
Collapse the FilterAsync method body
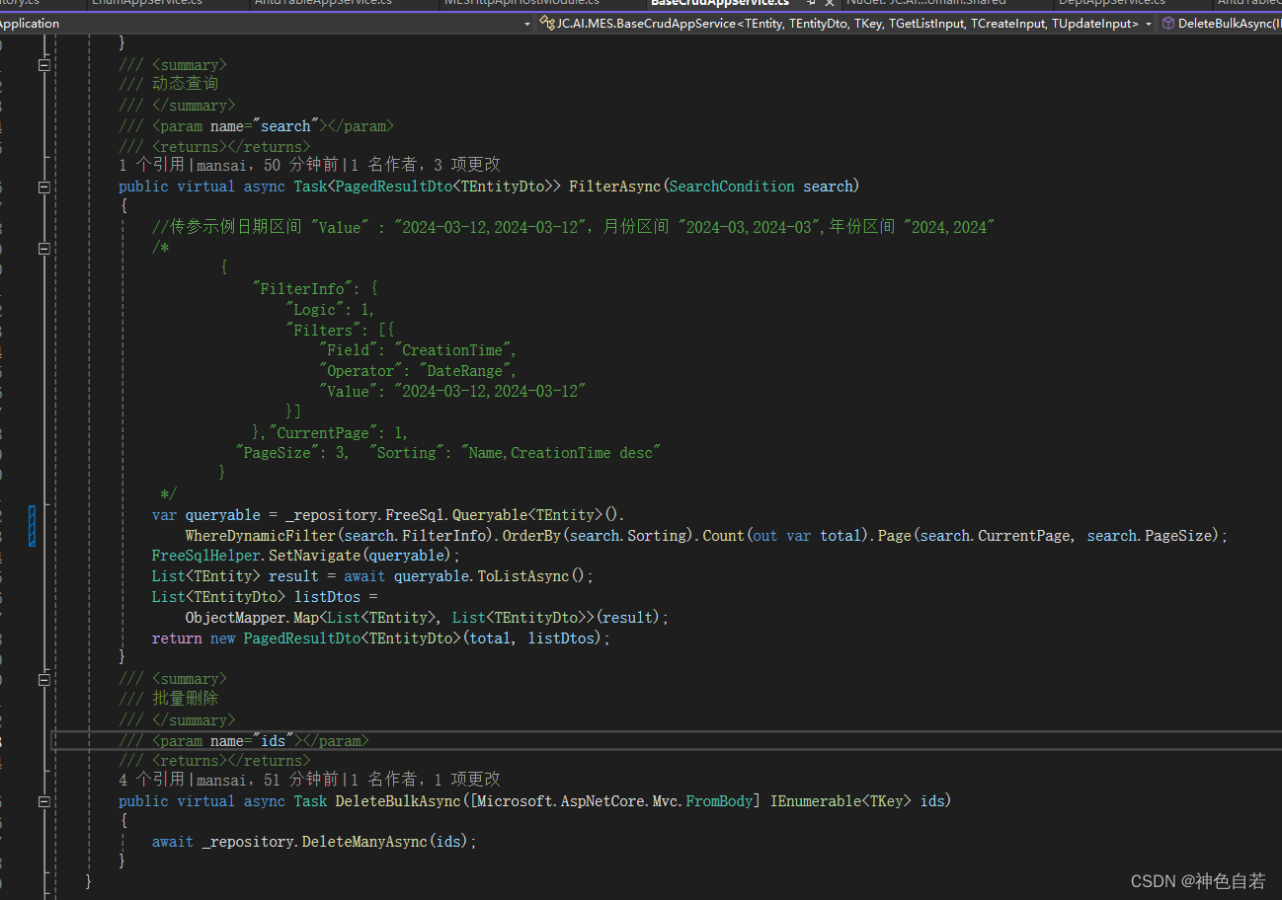click(x=43, y=186)
